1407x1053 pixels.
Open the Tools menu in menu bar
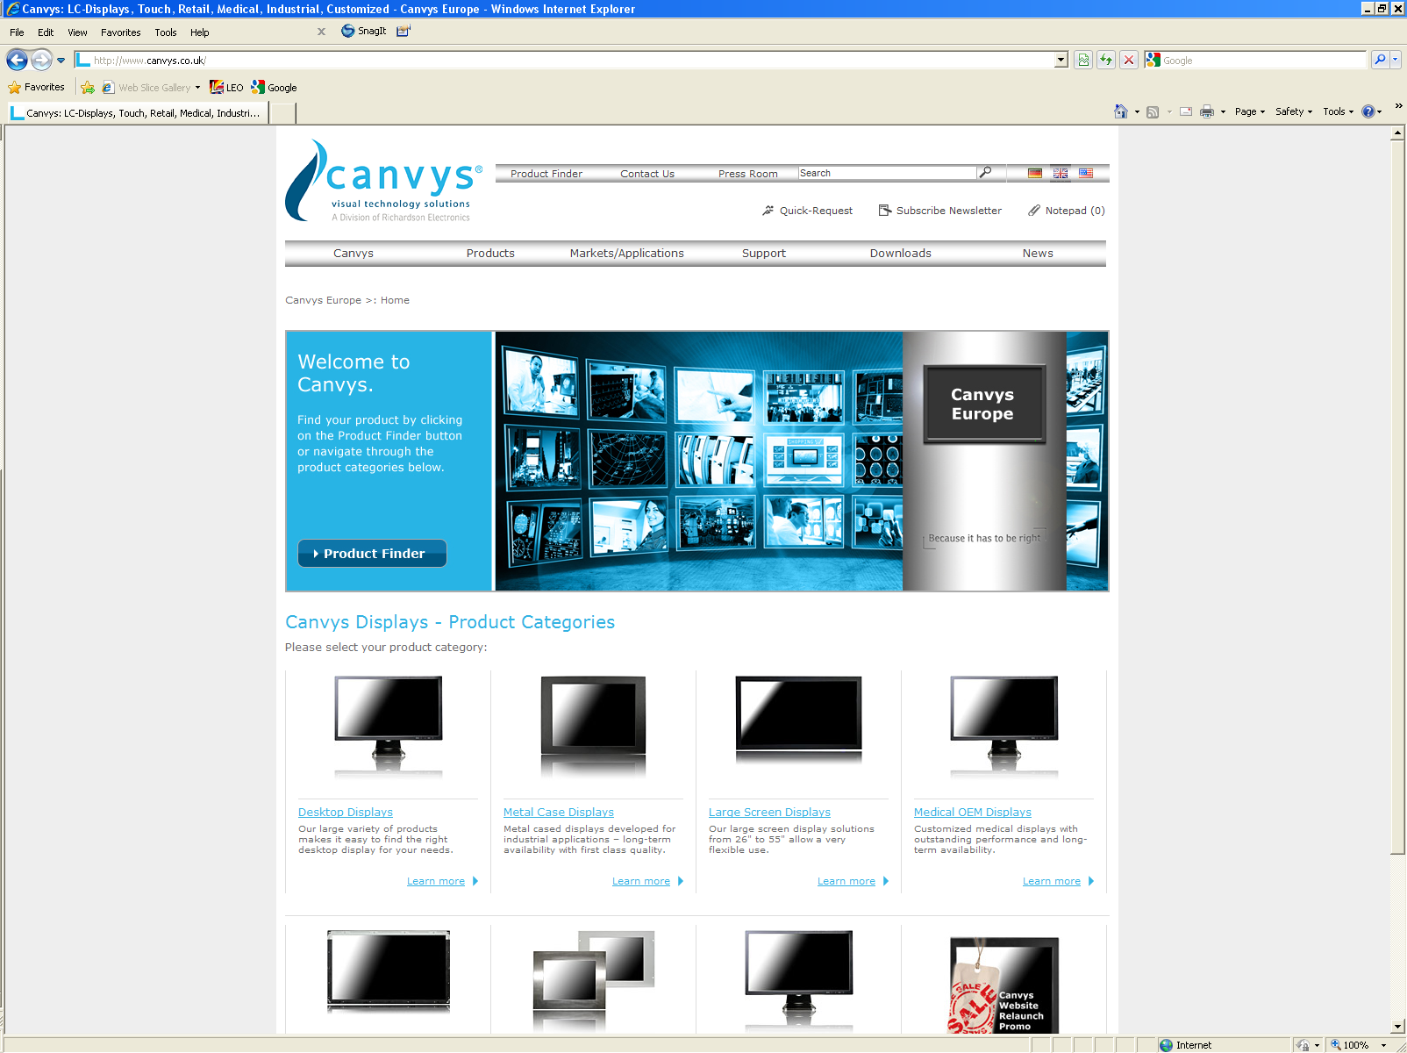point(165,32)
